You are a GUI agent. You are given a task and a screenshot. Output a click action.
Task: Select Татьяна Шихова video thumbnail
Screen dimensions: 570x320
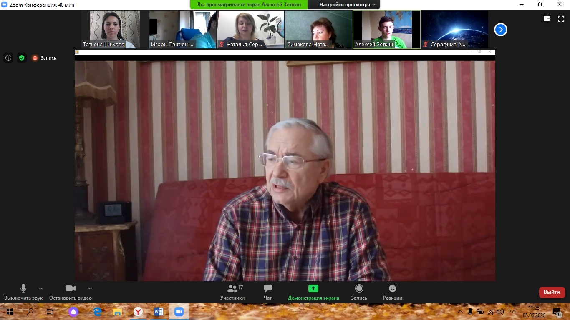114,29
